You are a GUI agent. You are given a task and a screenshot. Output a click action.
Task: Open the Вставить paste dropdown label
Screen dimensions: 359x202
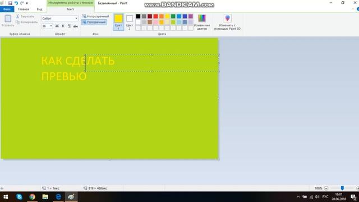8,25
